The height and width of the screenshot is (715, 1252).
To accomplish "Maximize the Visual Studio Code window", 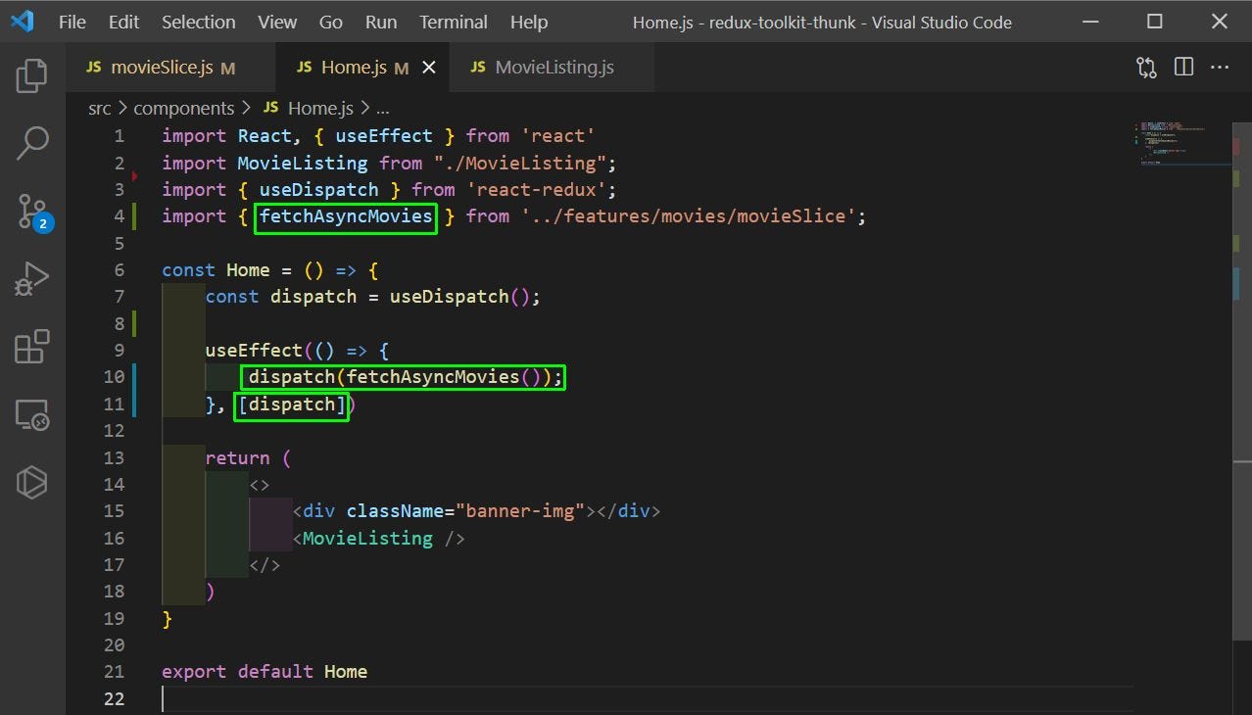I will (1154, 22).
